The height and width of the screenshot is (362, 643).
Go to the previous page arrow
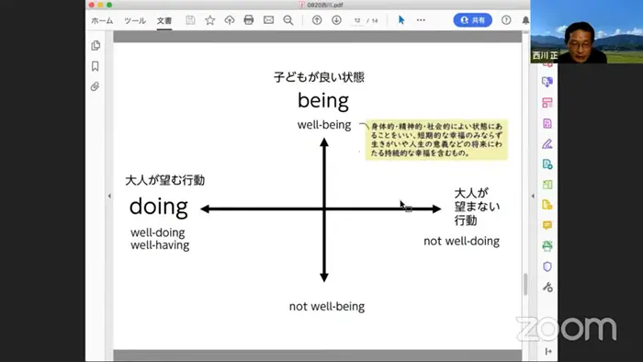pyautogui.click(x=317, y=20)
